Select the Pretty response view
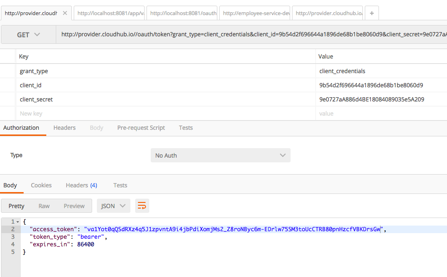Screen dimensions: 447x277 17,206
